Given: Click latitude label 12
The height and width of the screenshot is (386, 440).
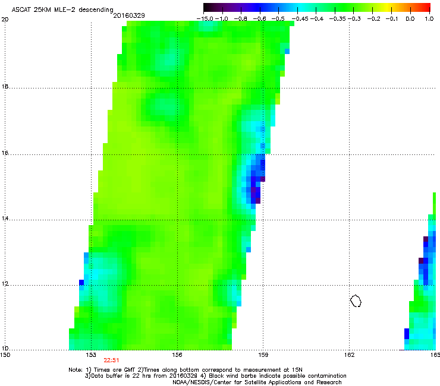Looking at the screenshot, I should point(5,284).
